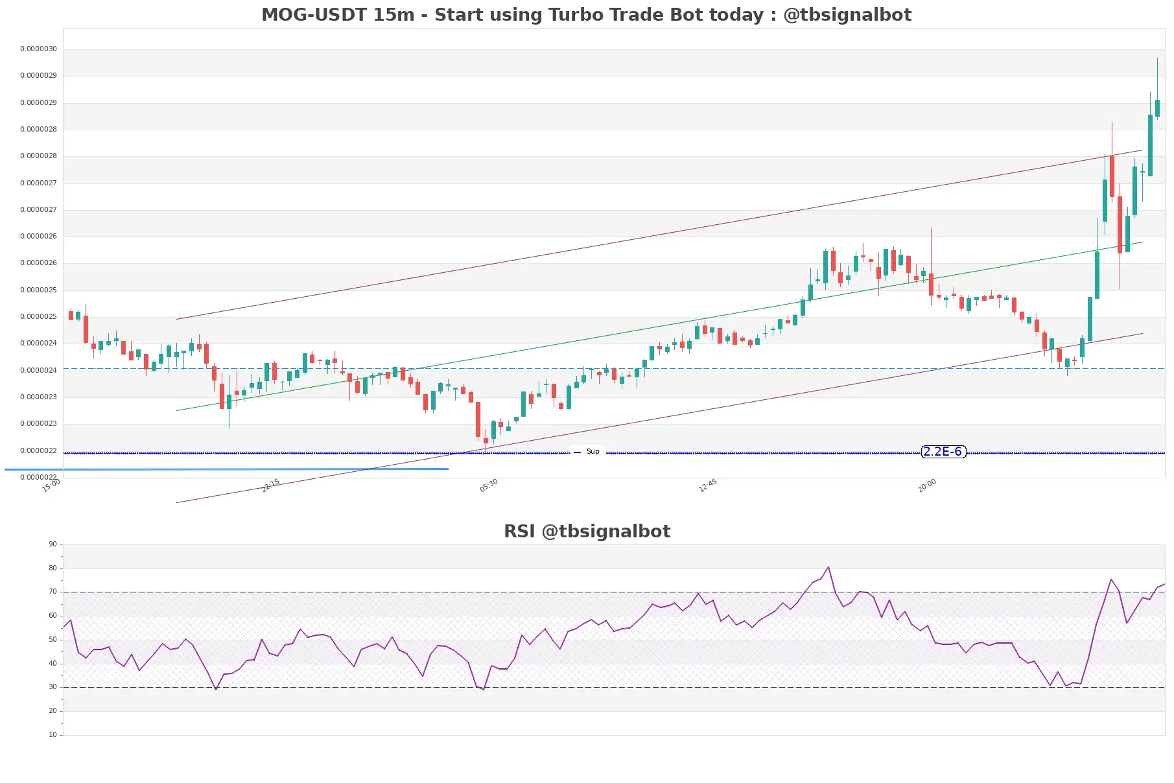Click the 15:00 time axis label
Screen dimensions: 1174x783
(51, 485)
